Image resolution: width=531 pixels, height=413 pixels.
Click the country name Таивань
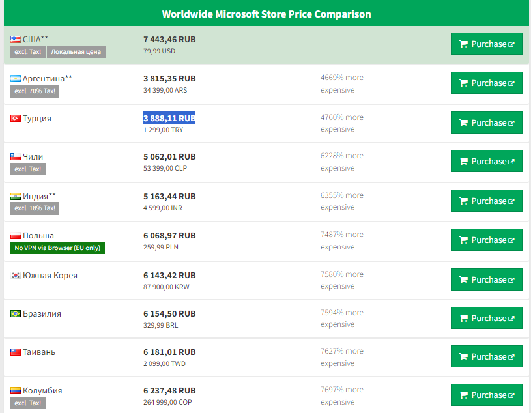(x=39, y=352)
